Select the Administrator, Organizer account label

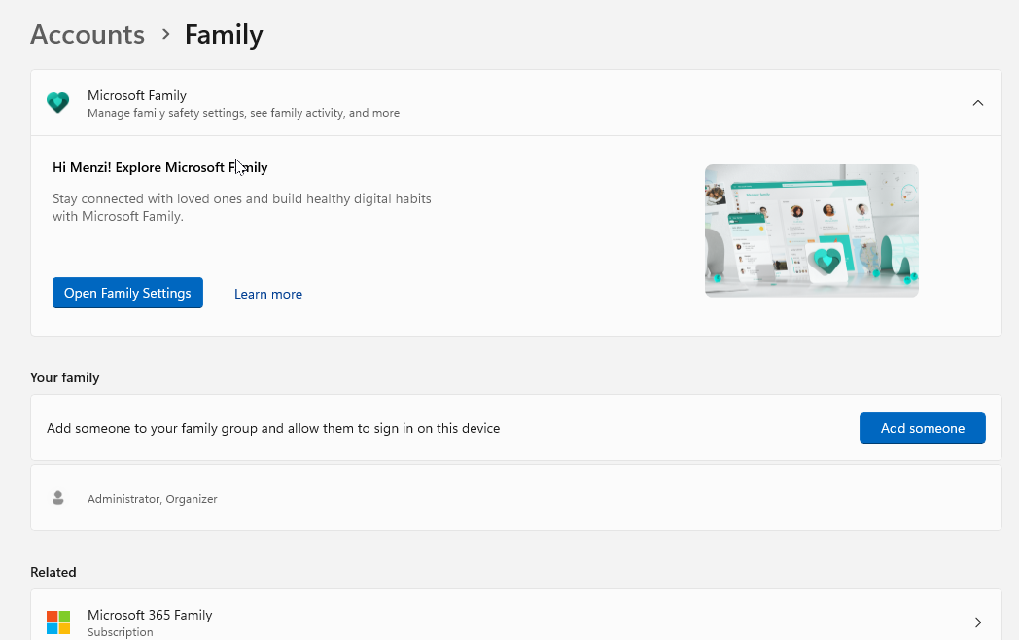point(153,499)
